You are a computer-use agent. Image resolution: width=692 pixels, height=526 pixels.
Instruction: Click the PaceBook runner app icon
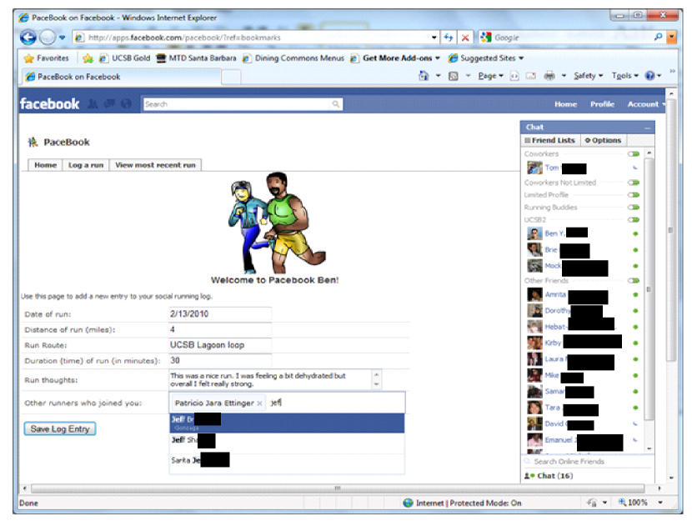33,142
